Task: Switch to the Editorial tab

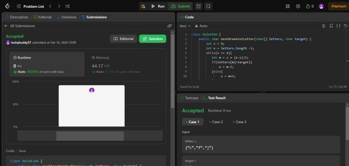Action: 42,17
